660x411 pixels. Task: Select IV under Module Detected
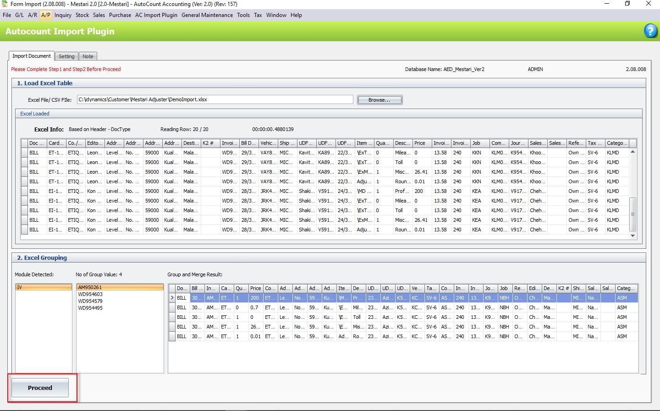pyautogui.click(x=44, y=287)
